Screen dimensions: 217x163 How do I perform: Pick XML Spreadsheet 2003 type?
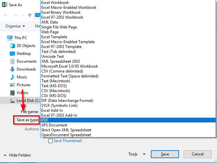coord(128,61)
